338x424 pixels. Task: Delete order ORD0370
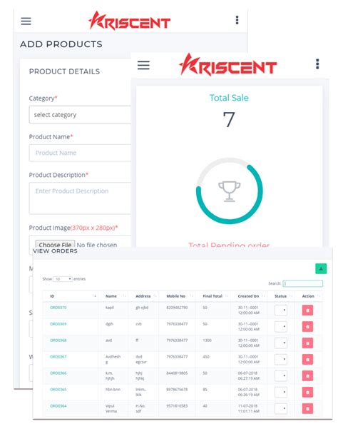point(307,311)
